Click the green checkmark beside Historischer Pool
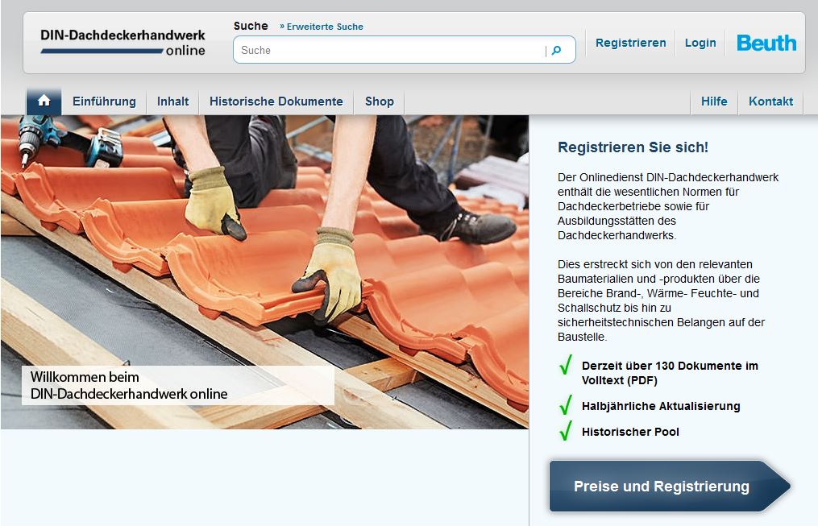The height and width of the screenshot is (526, 818). coord(566,431)
